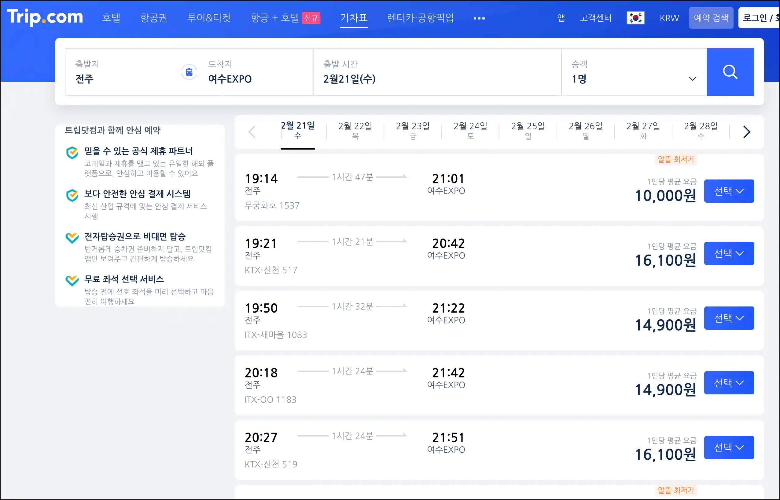Click shield icon beside 믿을 수 있는 공식 제휴 파트너
The image size is (780, 500).
coord(72,152)
